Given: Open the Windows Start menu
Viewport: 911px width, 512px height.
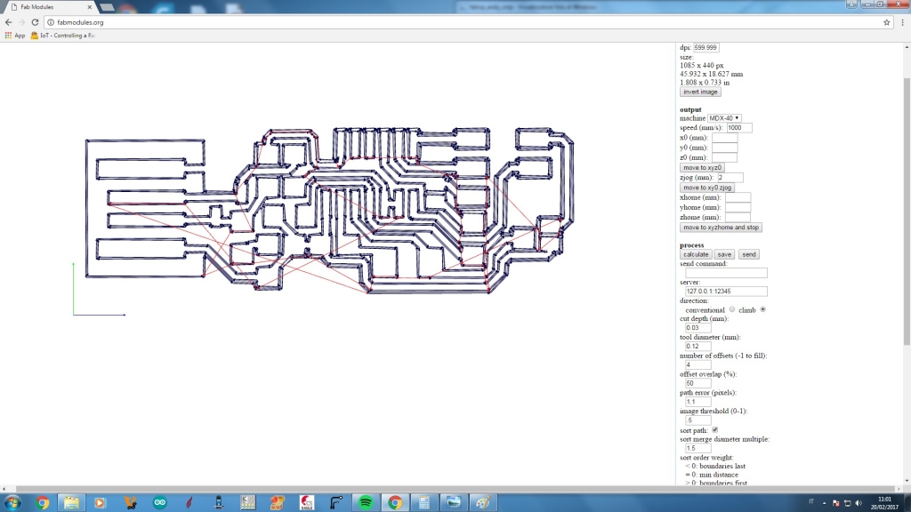Looking at the screenshot, I should [12, 502].
